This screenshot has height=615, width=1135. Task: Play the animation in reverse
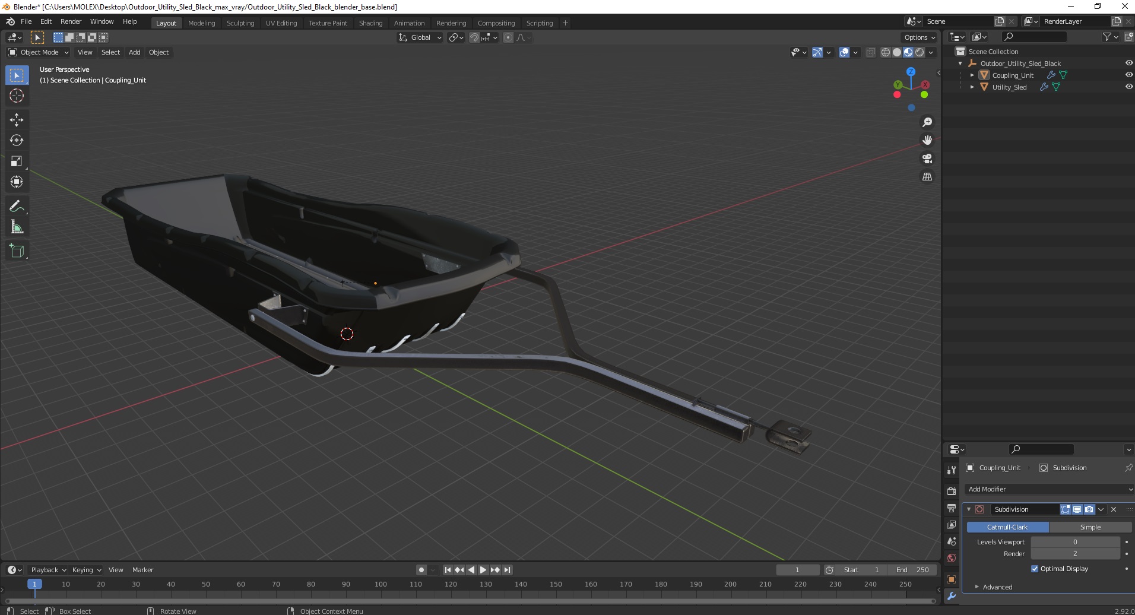(x=471, y=570)
